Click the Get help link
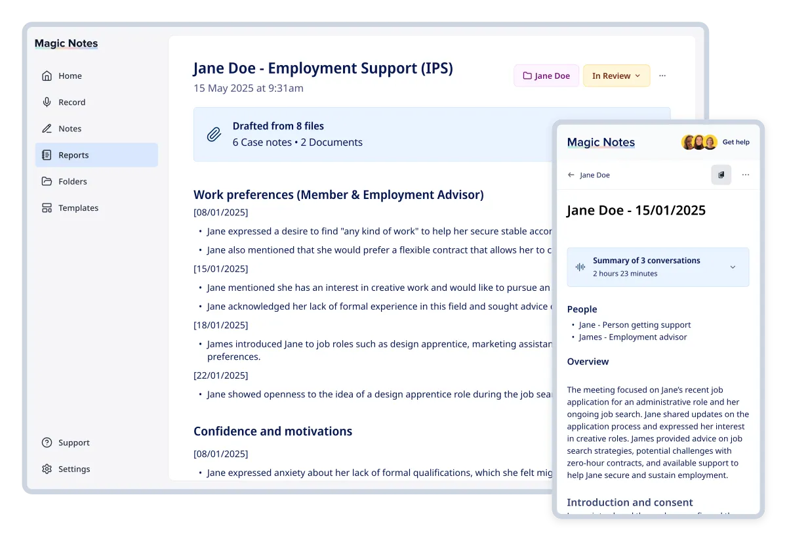787x539 pixels. pos(736,142)
